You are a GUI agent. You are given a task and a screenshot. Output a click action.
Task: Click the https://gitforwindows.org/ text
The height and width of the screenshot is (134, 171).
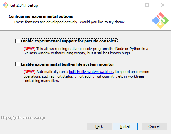[23, 118]
